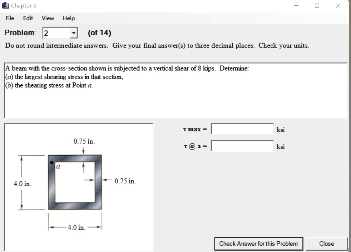
Task: Expand the Problem selector to pick another problem
Action: 74,32
